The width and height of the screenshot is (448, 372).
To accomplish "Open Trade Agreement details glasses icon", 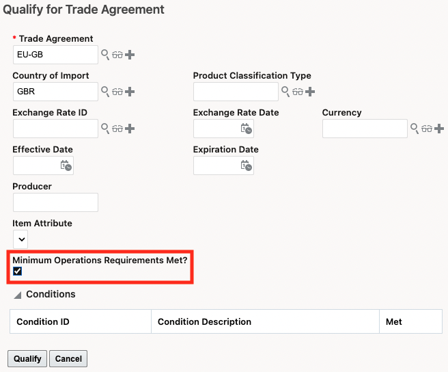I will coord(117,55).
